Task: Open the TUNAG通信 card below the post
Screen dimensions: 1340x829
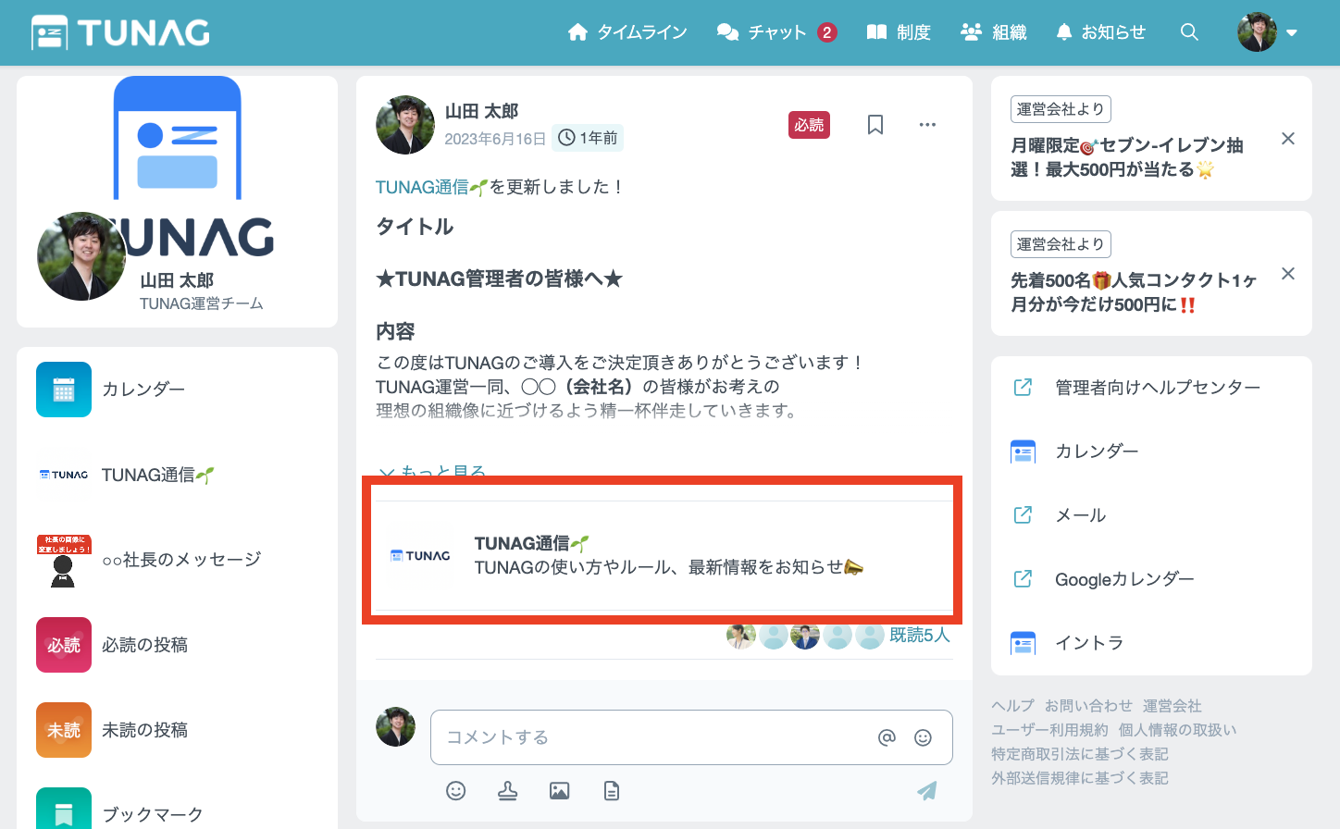Action: pos(663,555)
